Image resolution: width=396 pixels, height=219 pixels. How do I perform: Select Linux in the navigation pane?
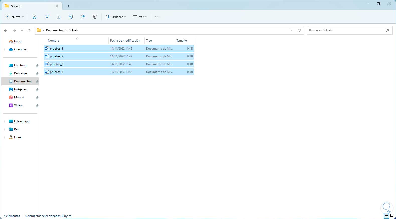click(x=18, y=137)
